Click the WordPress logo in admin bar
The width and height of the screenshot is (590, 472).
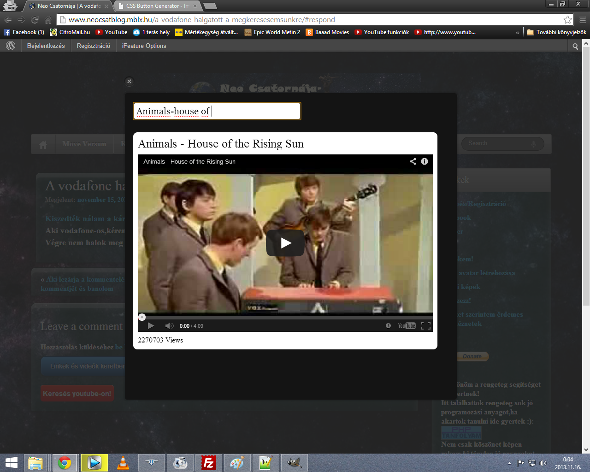point(11,46)
